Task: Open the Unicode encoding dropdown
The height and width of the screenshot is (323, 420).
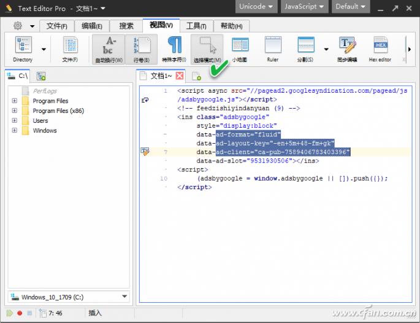Action: (x=256, y=7)
